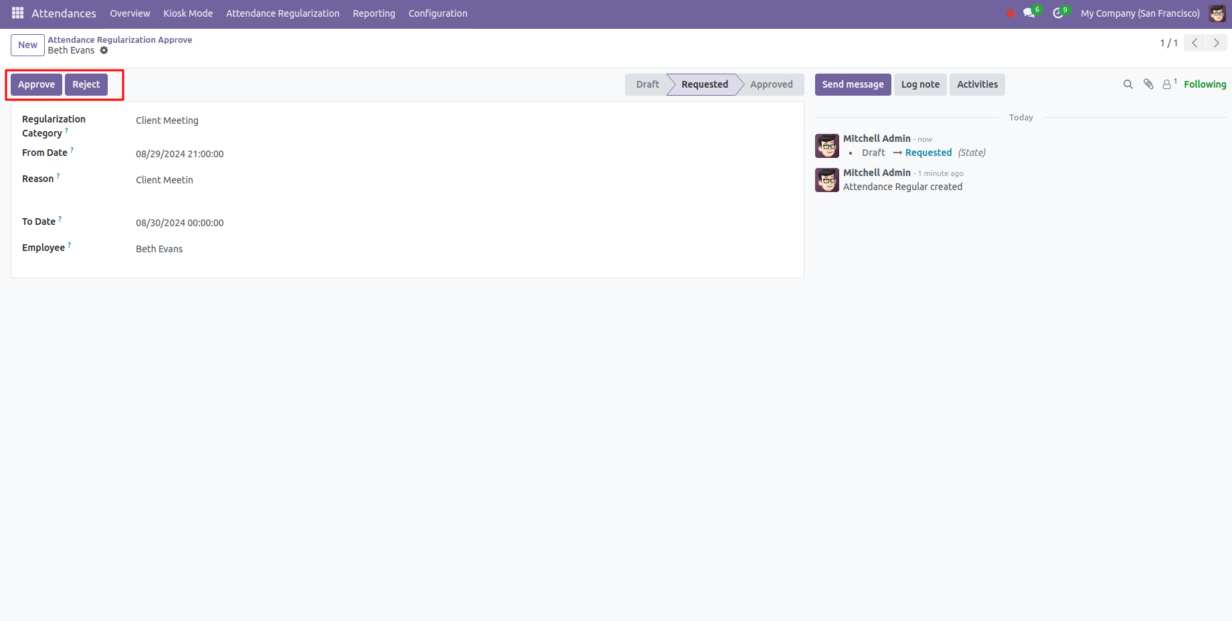Open Attendance Regularization menu
The height and width of the screenshot is (621, 1232).
[282, 13]
